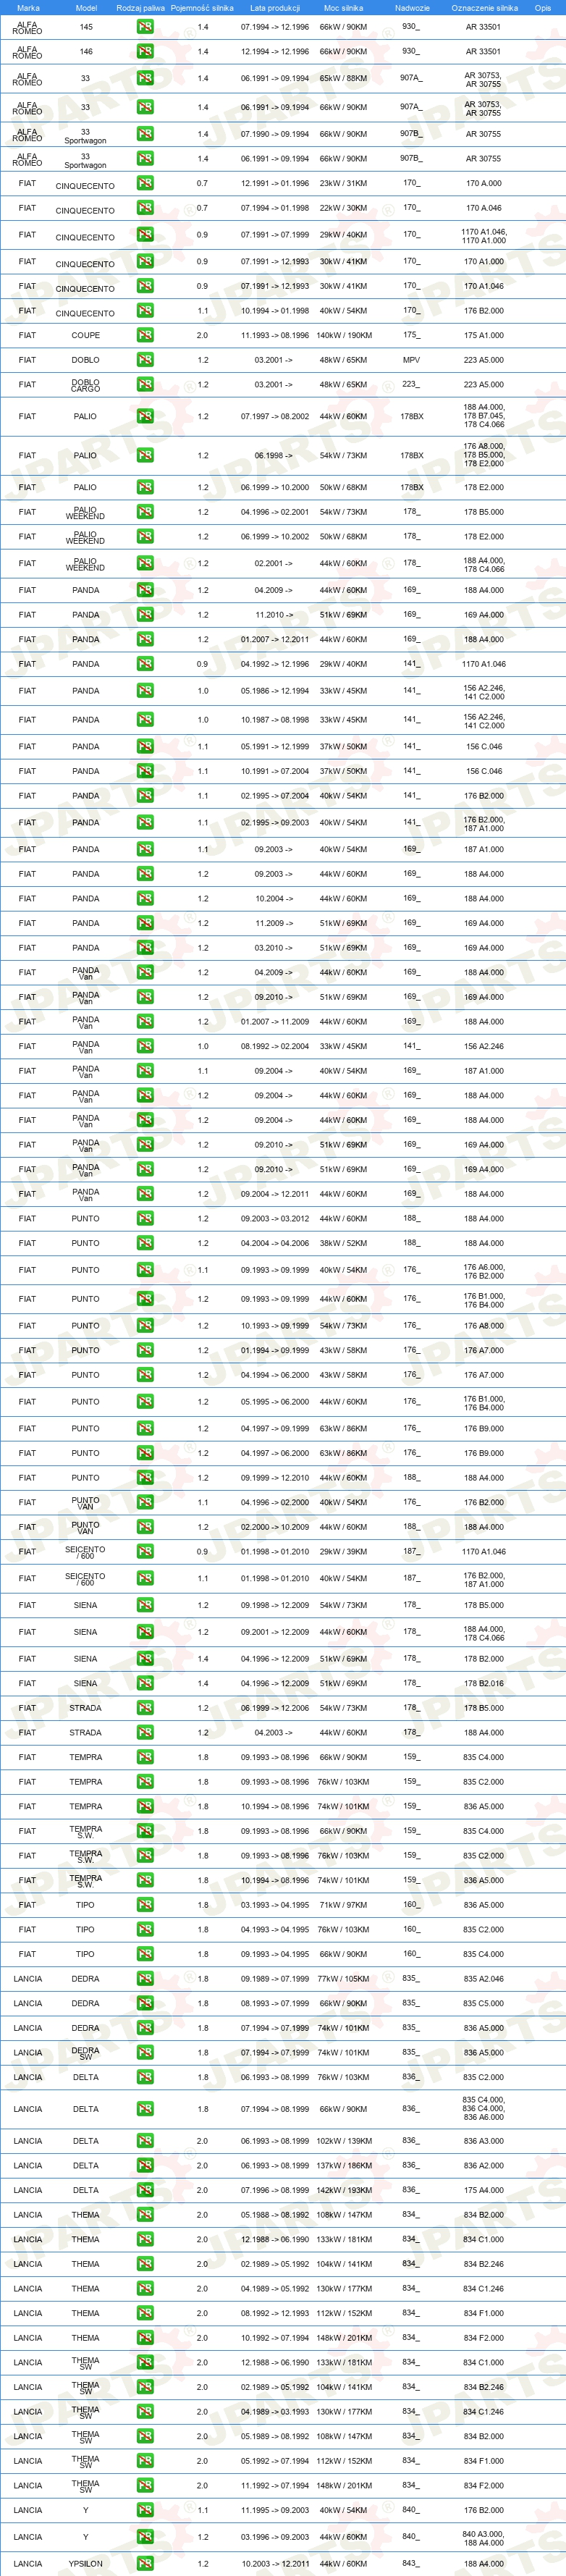This screenshot has width=566, height=2576.
Task: Select the power value "77kW / 105KM"
Action: tap(343, 1979)
